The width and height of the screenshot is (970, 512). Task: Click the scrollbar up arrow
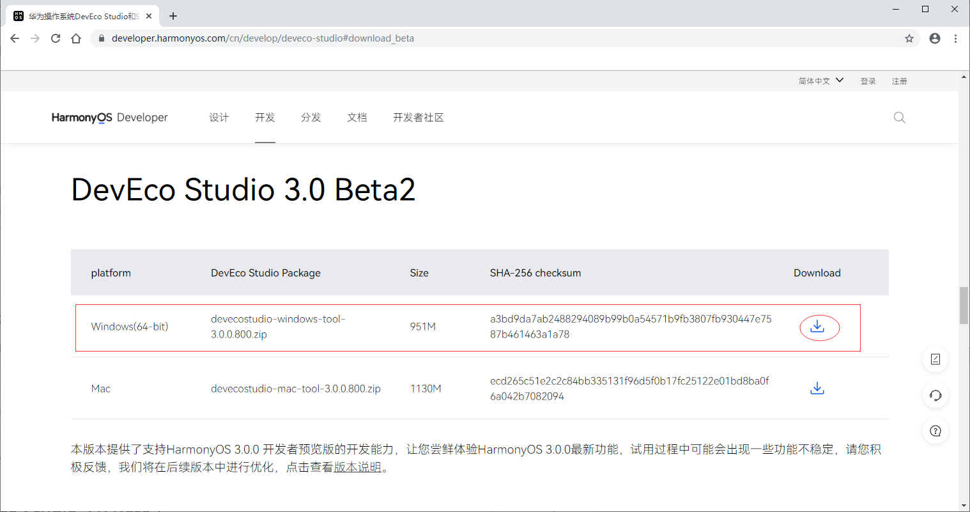(x=964, y=77)
